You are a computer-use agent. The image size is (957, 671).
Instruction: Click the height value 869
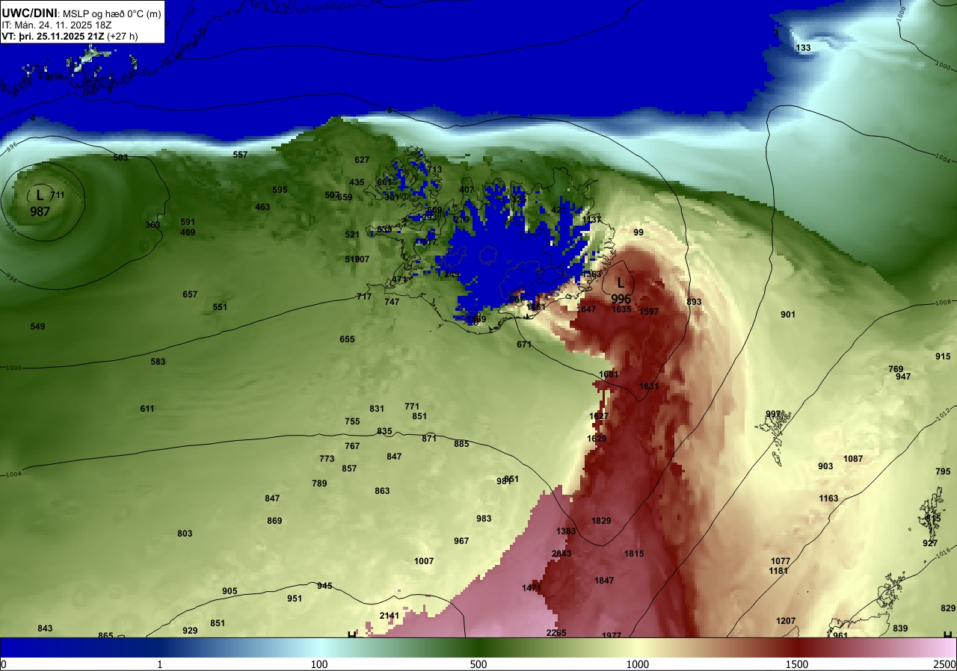pyautogui.click(x=274, y=521)
